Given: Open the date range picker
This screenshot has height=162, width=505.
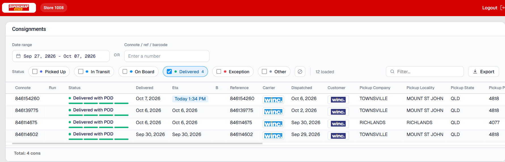Looking at the screenshot, I should 61,56.
